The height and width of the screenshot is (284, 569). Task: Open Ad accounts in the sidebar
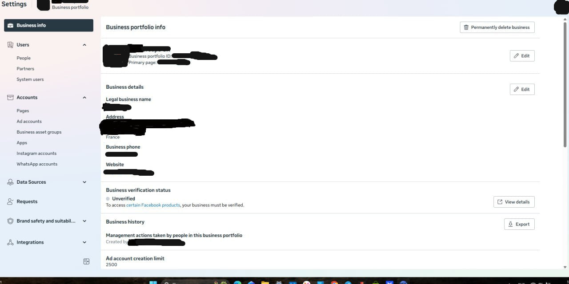pyautogui.click(x=29, y=122)
